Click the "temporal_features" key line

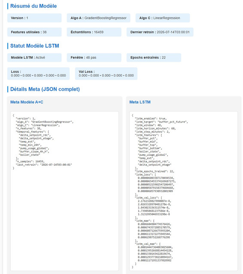(32, 132)
